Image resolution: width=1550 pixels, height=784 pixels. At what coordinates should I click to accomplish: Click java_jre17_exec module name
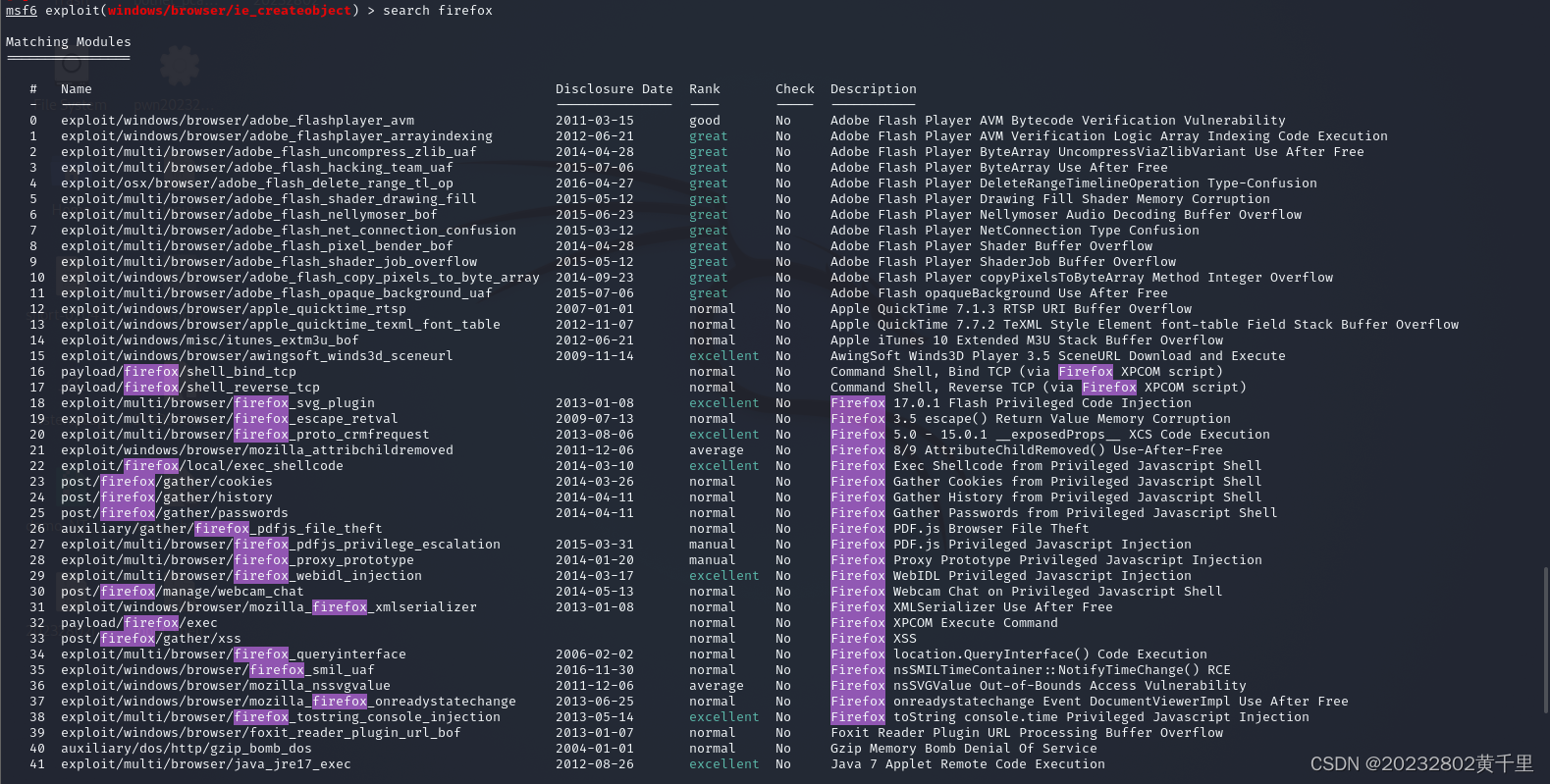pyautogui.click(x=206, y=764)
